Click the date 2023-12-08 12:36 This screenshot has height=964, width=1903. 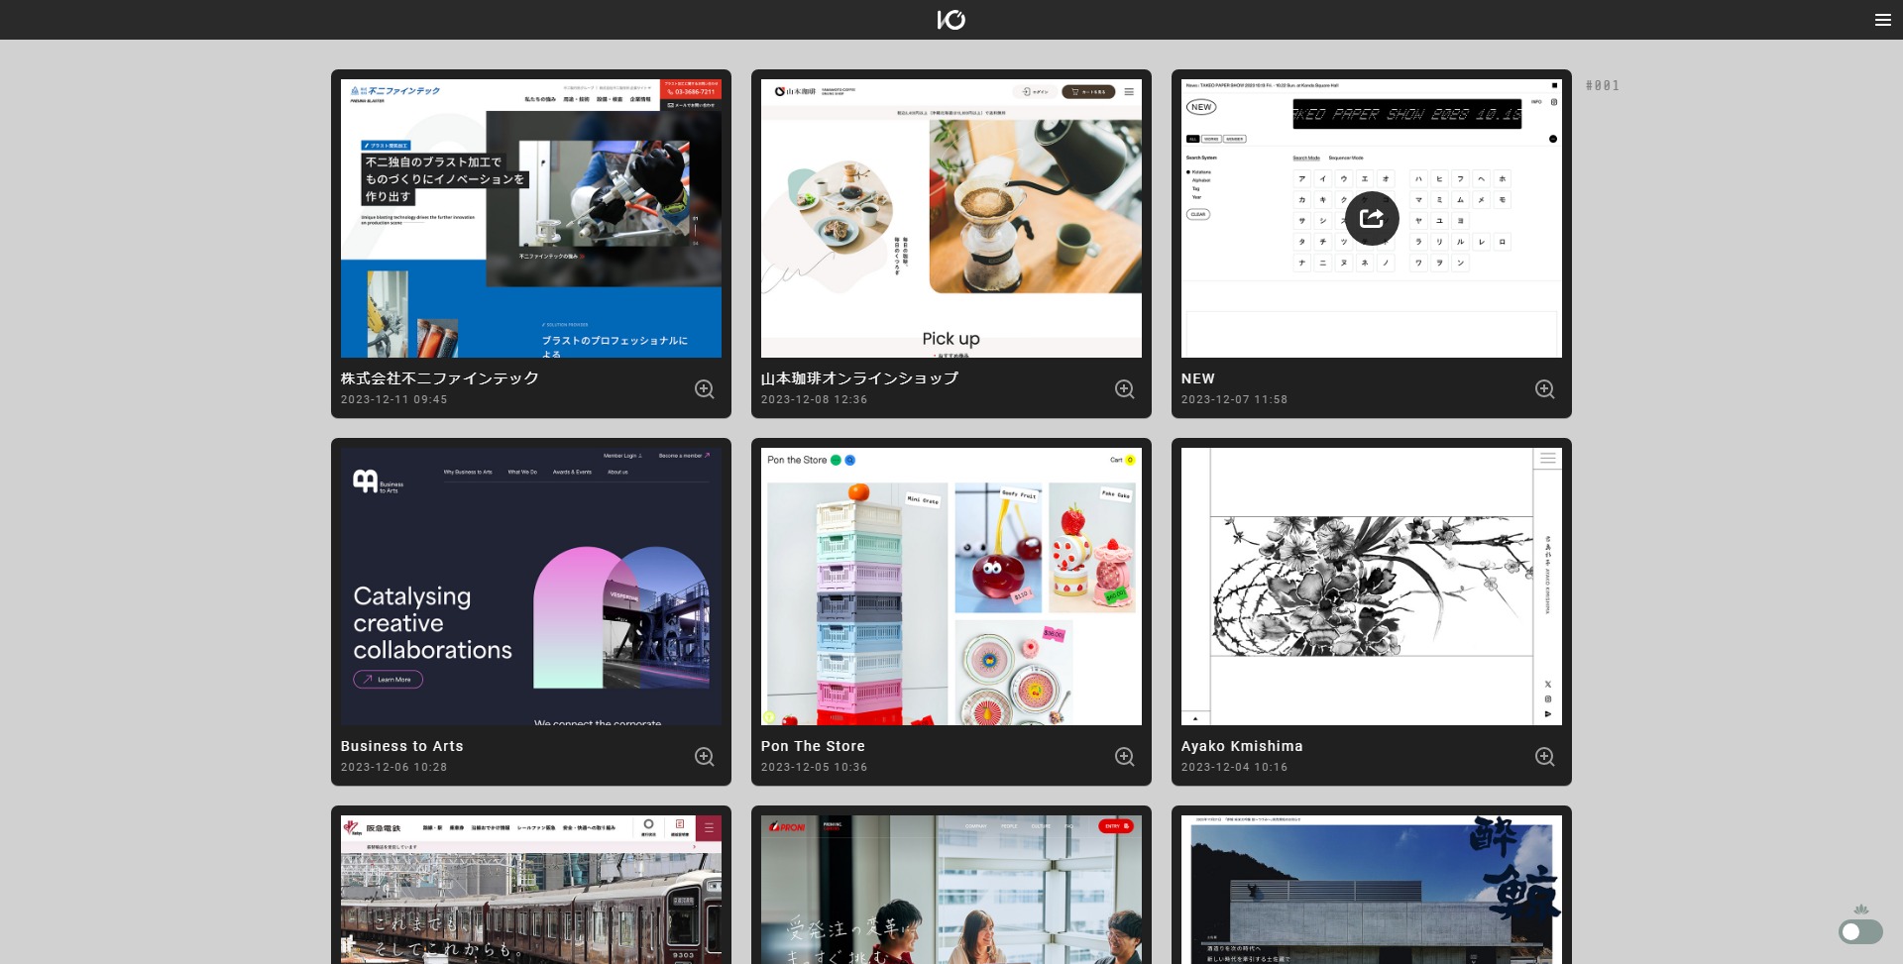point(815,399)
